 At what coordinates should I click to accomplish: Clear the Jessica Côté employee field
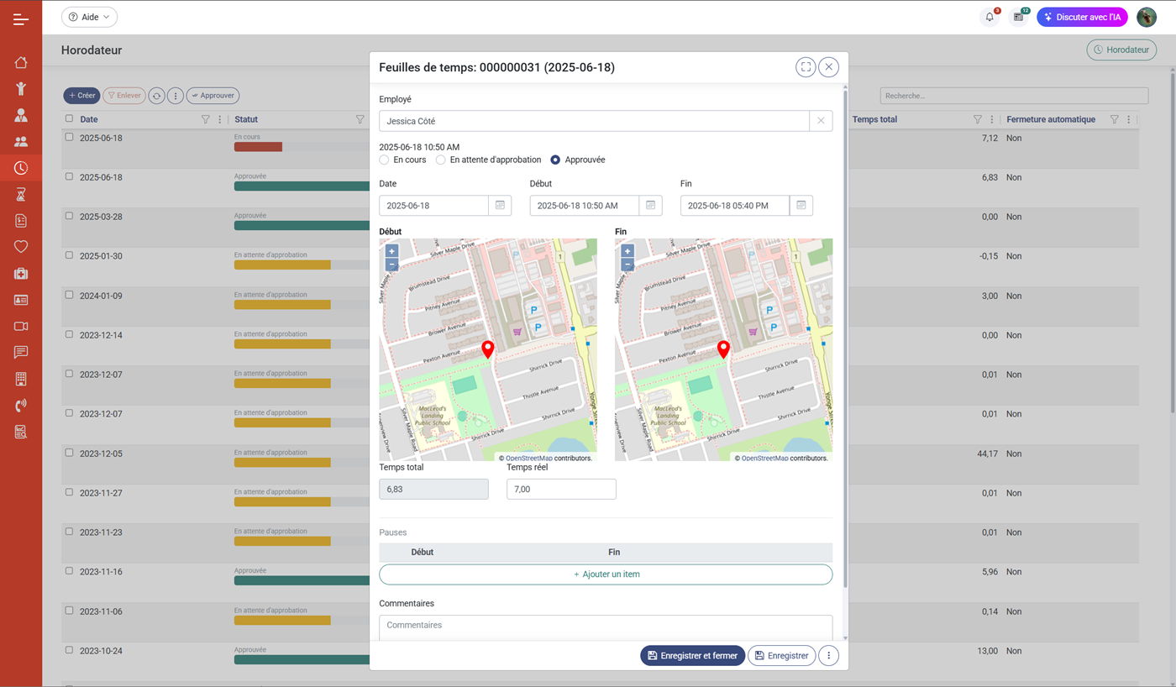(x=821, y=121)
